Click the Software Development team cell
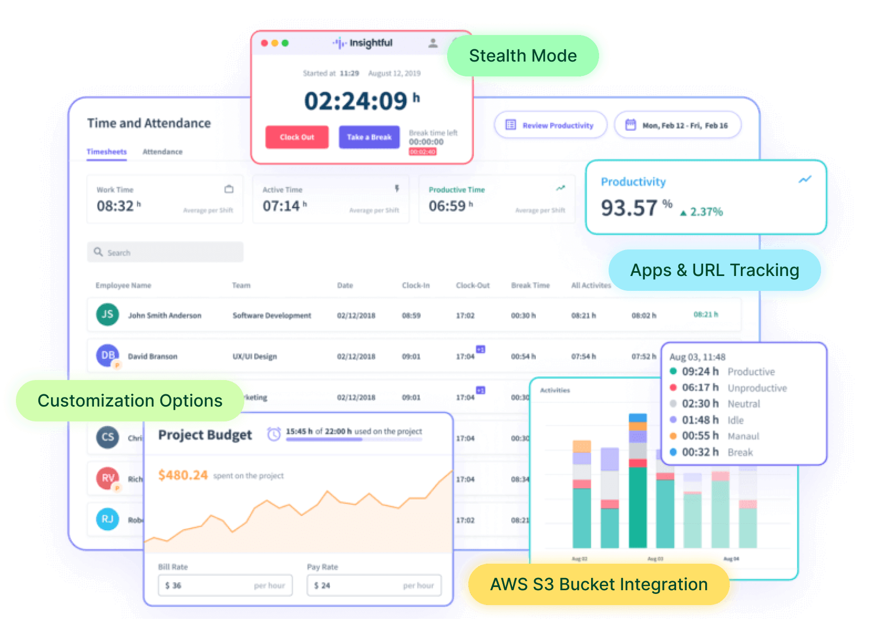 272,315
